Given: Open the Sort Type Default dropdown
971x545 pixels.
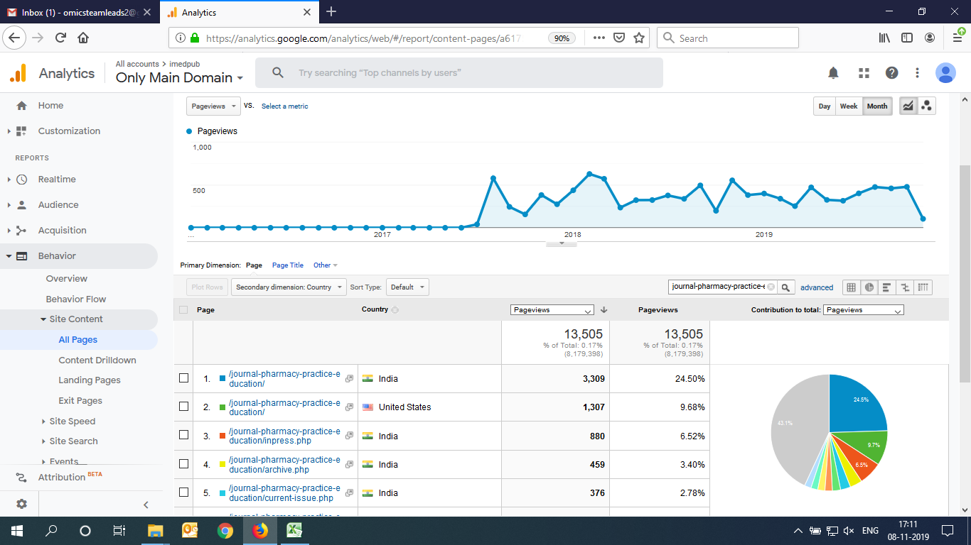Looking at the screenshot, I should [x=407, y=287].
